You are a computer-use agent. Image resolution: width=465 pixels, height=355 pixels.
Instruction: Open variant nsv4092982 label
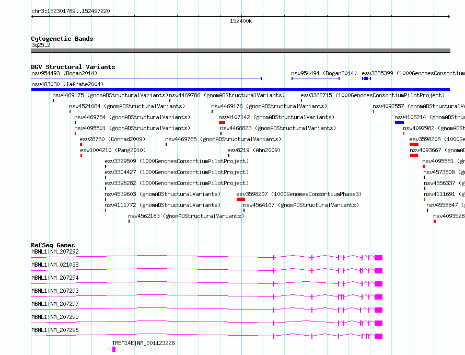tap(434, 128)
